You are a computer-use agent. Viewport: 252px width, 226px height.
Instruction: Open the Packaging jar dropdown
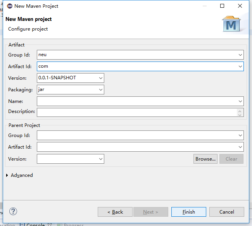[101, 90]
